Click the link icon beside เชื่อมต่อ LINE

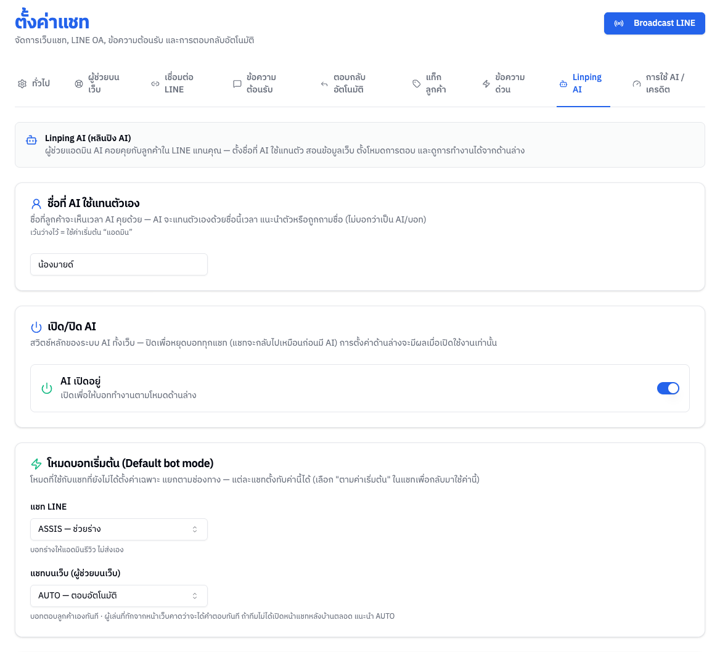tap(155, 84)
